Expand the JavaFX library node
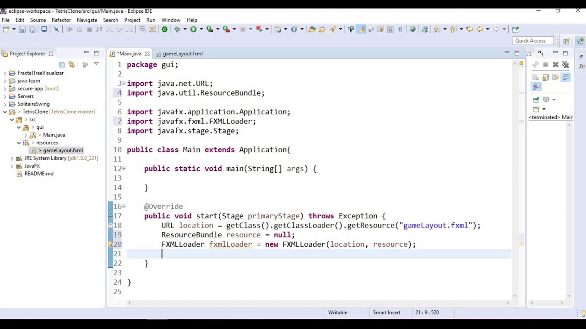The height and width of the screenshot is (329, 586). tap(12, 166)
